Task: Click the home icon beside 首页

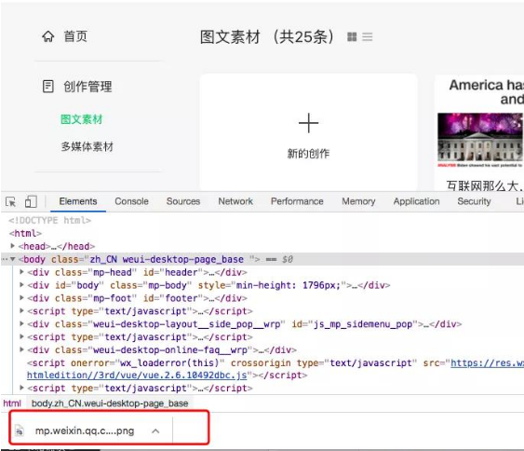Action: 47,36
